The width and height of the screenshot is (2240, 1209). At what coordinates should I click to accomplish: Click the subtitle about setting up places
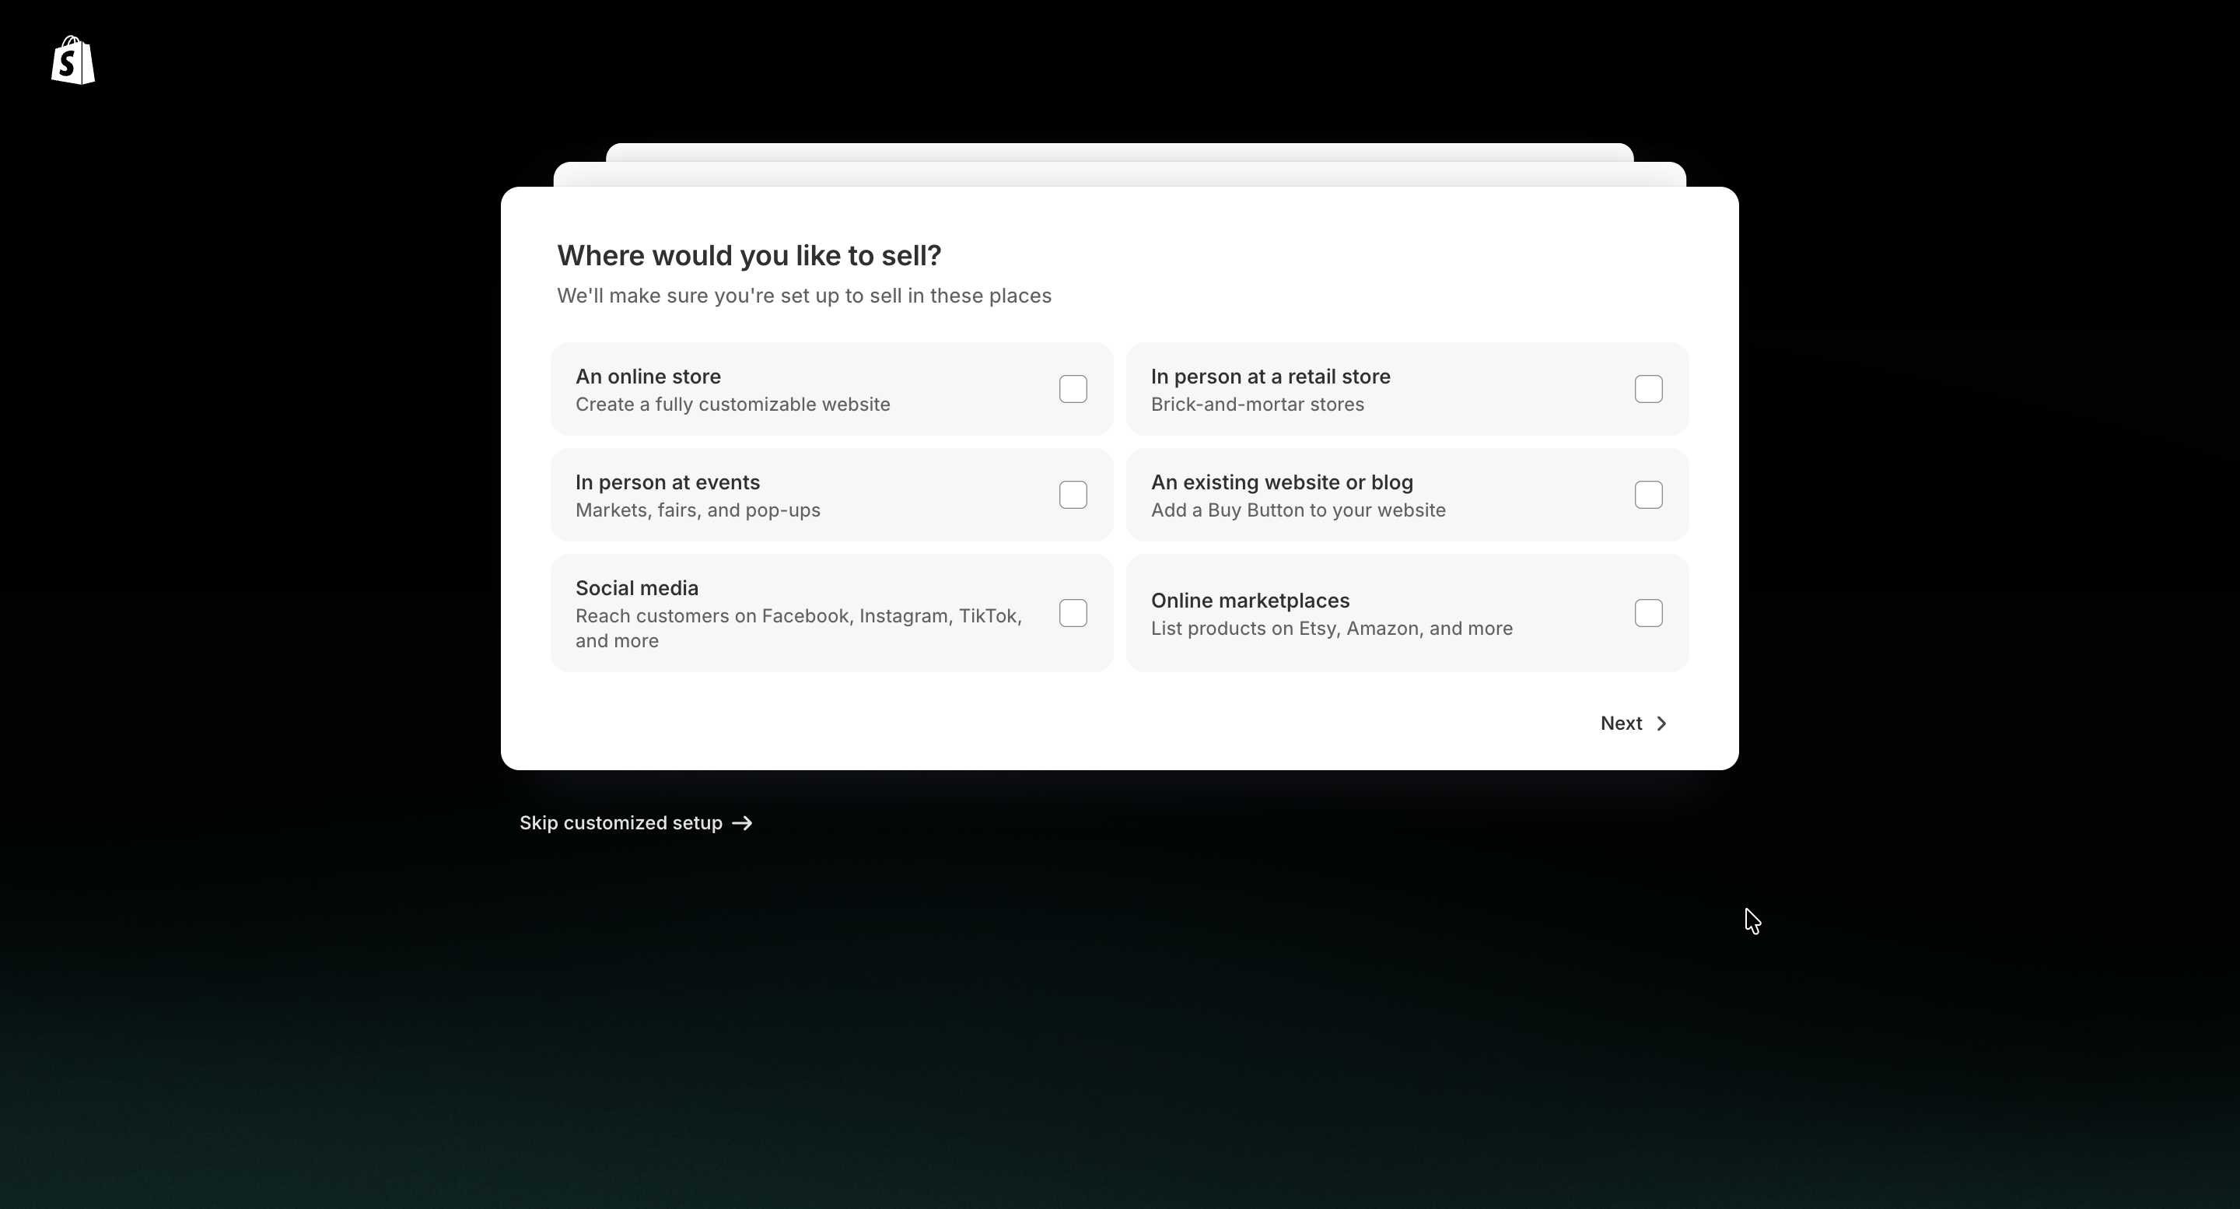803,296
